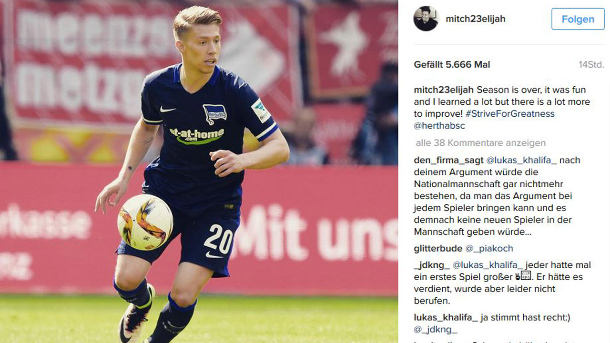Open commenter den_firma_sagt profile

point(448,160)
